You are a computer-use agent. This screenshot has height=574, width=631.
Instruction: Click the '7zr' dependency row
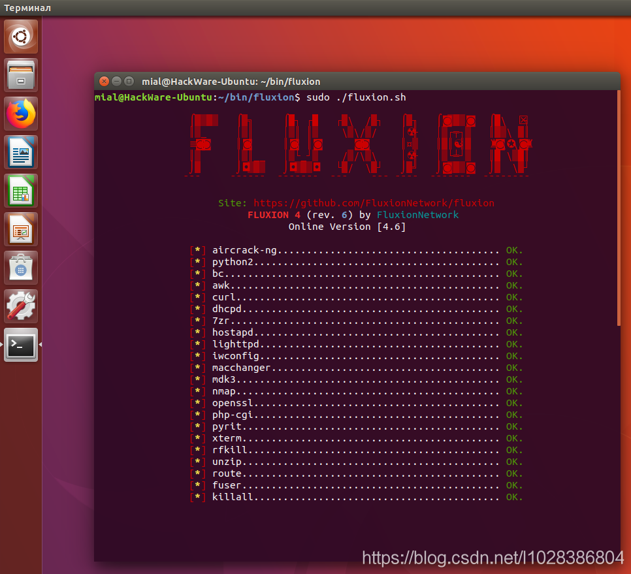[x=357, y=321]
